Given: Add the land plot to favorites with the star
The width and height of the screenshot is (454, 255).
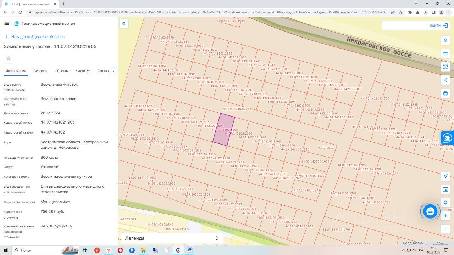Looking at the screenshot, I should pos(9,58).
